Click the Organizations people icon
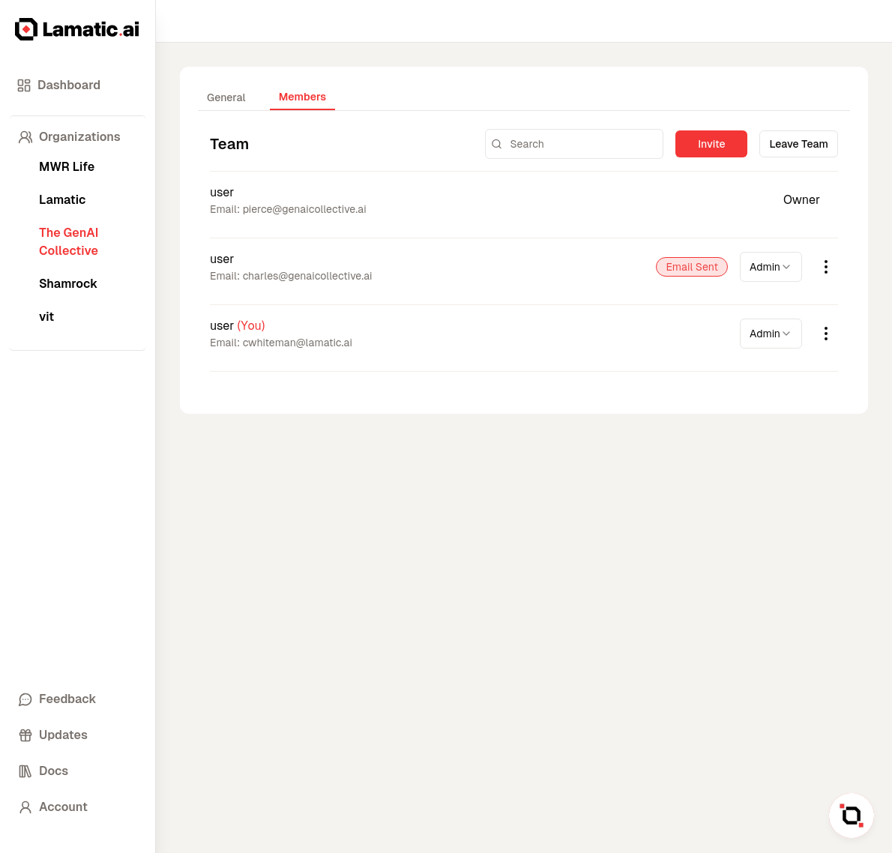The image size is (892, 853). [25, 137]
